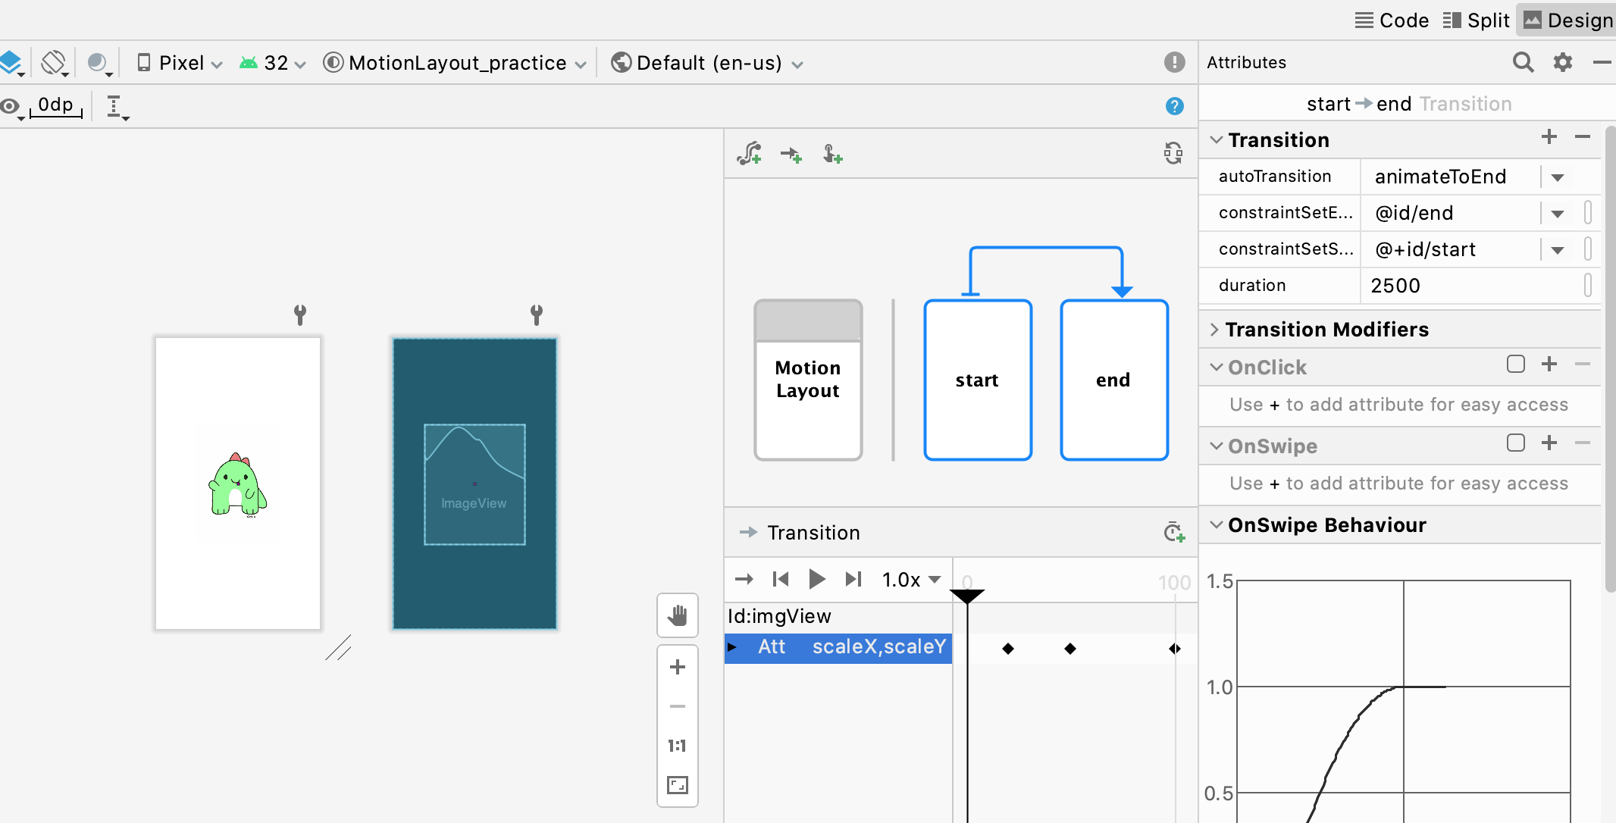Click the create KeyFrame icon

(x=1173, y=533)
